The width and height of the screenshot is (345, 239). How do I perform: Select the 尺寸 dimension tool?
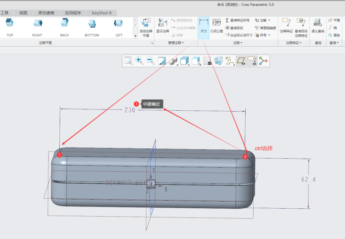point(203,26)
